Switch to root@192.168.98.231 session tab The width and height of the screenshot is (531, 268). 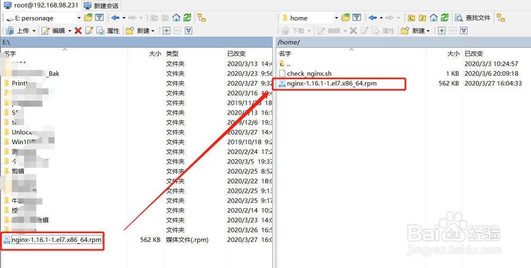[x=41, y=5]
